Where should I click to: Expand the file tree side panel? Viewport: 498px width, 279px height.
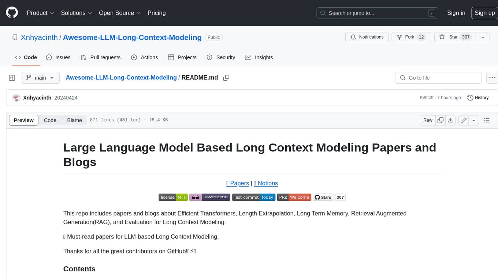[12, 78]
